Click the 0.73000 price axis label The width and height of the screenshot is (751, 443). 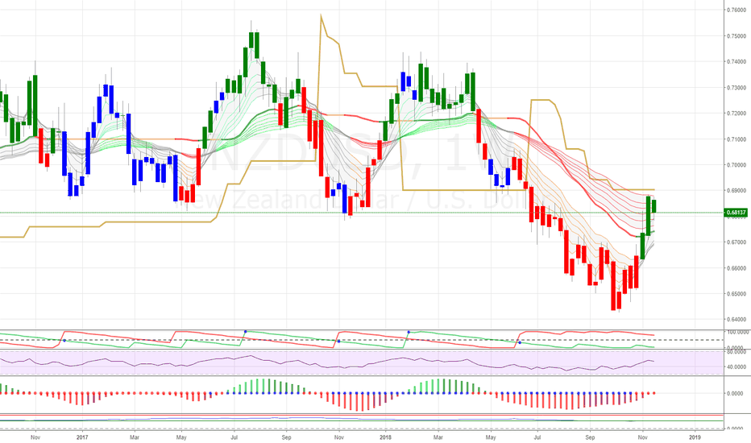pyautogui.click(x=736, y=88)
